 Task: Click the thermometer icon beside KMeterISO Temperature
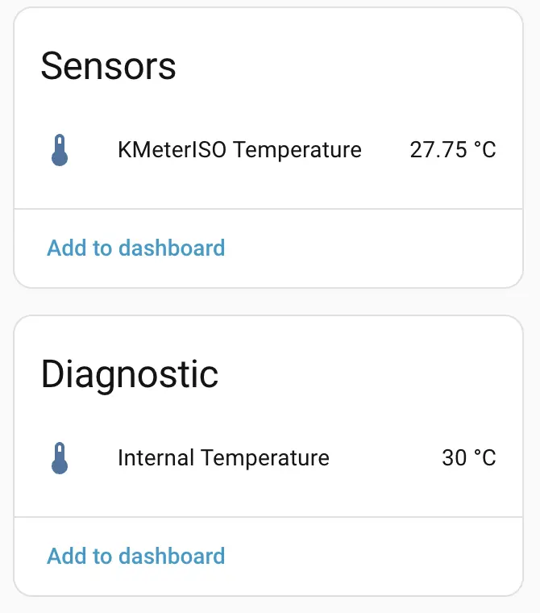coord(60,150)
